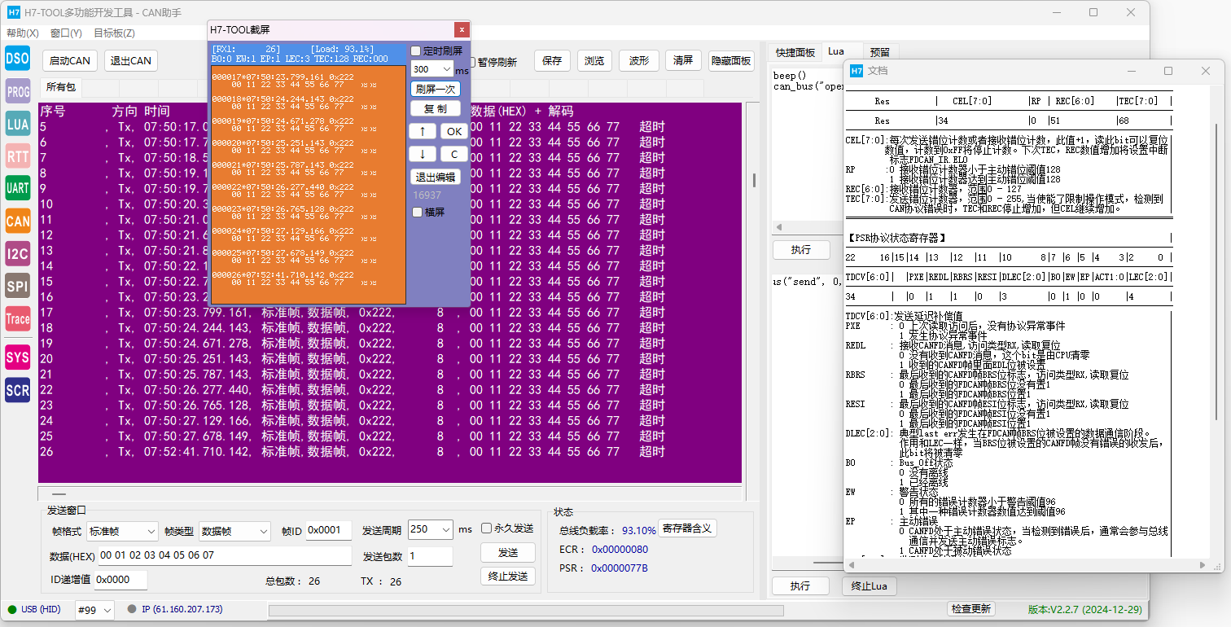Switch to the 快捷面板 tab
The width and height of the screenshot is (1231, 627).
[x=795, y=52]
